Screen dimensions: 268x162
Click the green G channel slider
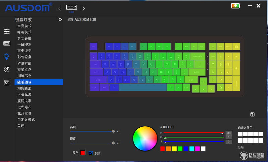[x=194, y=137]
